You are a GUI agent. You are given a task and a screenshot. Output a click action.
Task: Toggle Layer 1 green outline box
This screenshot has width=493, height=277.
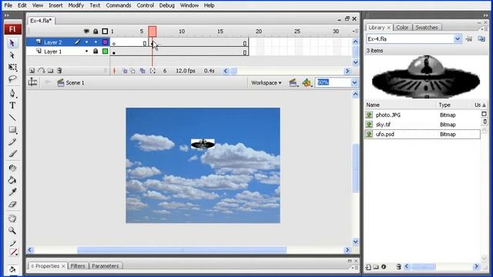(x=106, y=52)
